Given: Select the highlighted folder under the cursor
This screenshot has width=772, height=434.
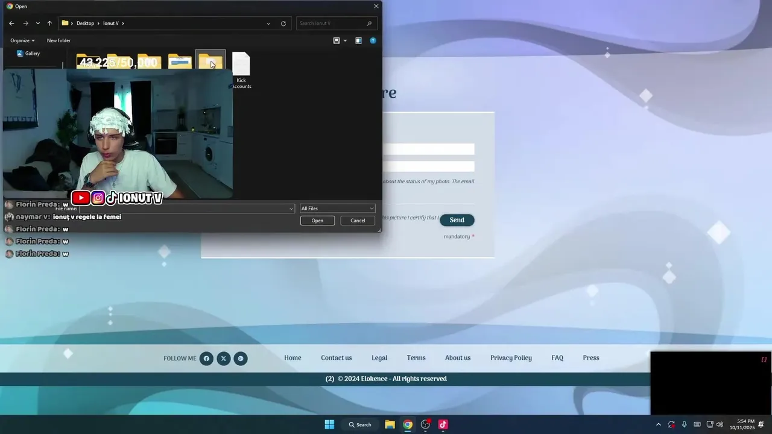Looking at the screenshot, I should tap(210, 60).
